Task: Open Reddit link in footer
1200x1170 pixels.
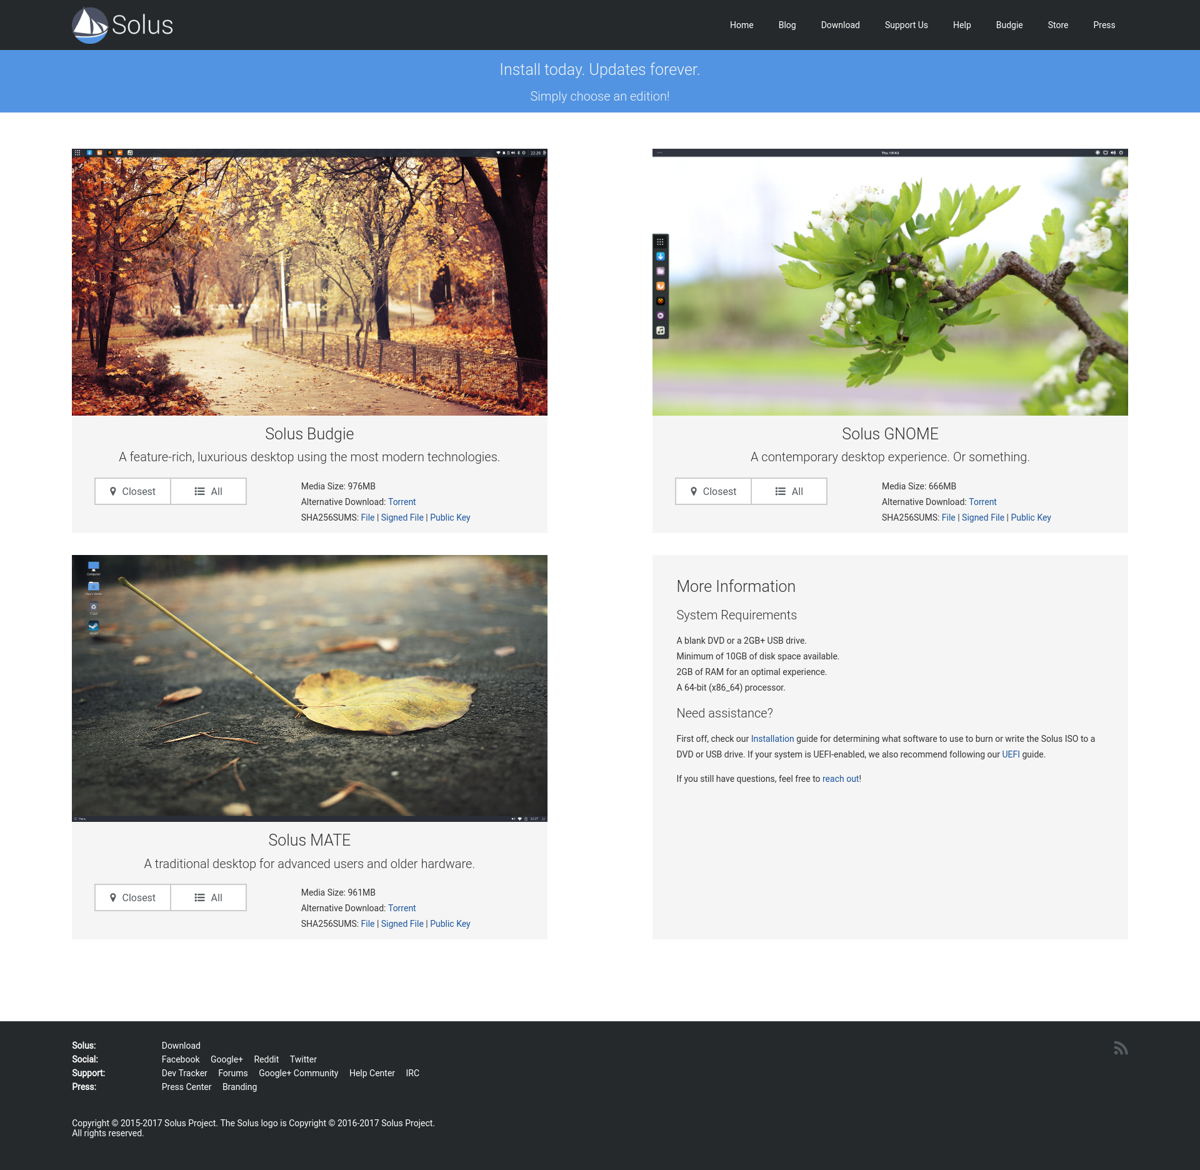Action: coord(266,1059)
